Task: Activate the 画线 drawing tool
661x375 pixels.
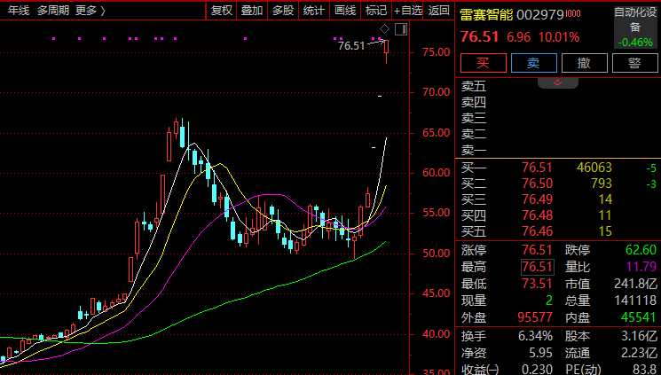Action: 345,11
